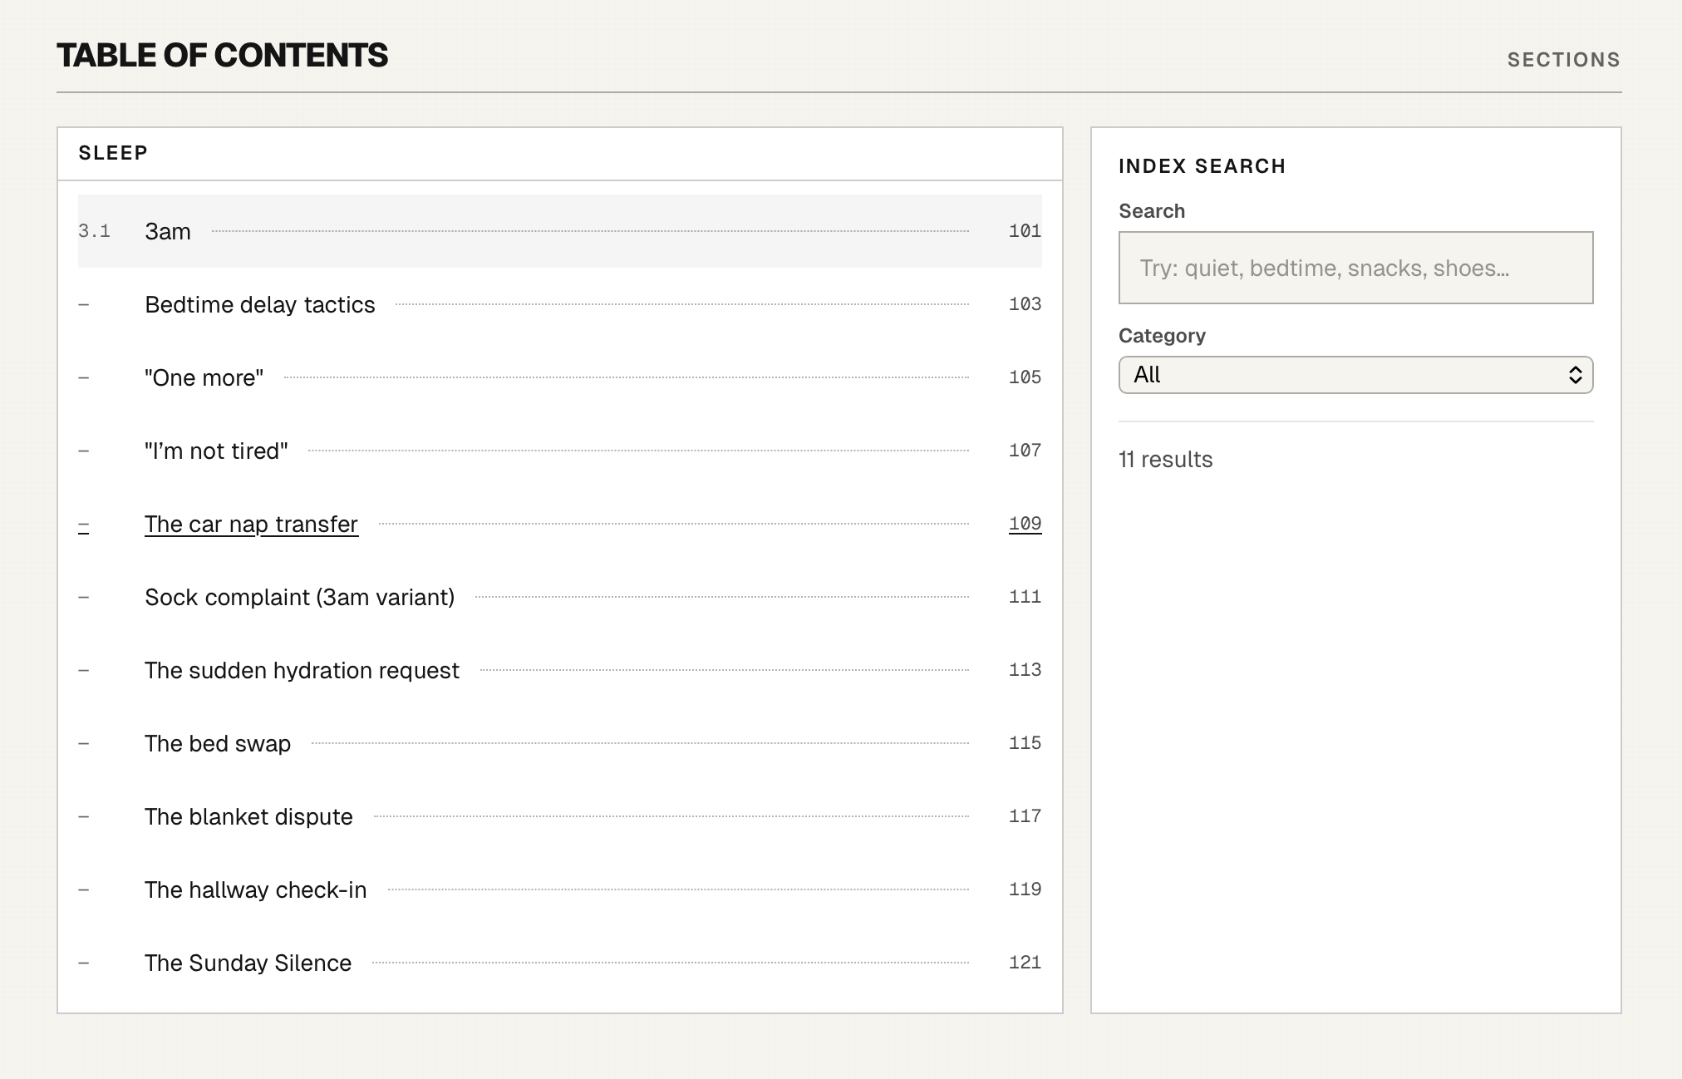Image resolution: width=1682 pixels, height=1079 pixels.
Task: Select chapter "Bedtime delay tactics"
Action: pos(260,304)
